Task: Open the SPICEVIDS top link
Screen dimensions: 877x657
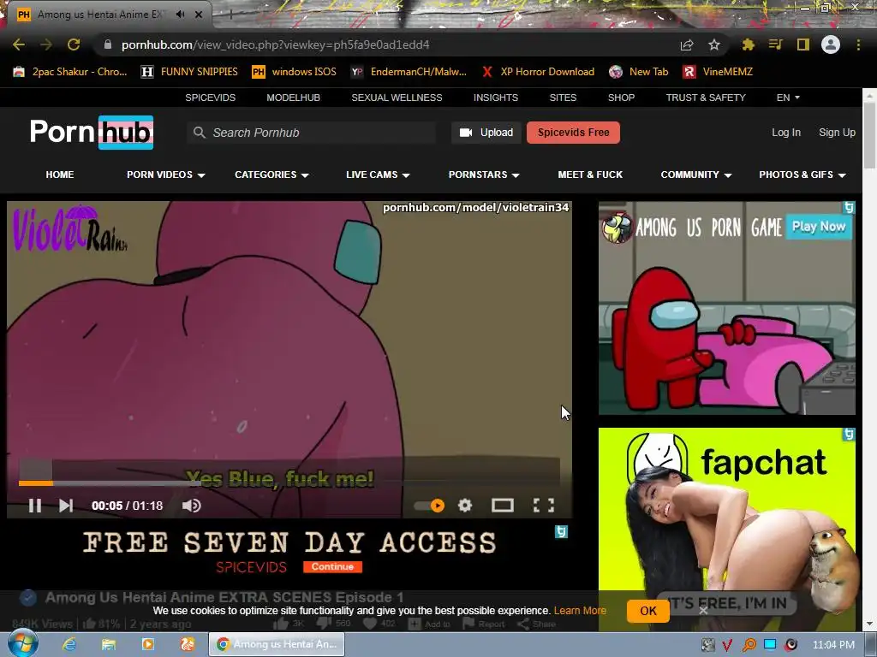Action: pyautogui.click(x=211, y=98)
